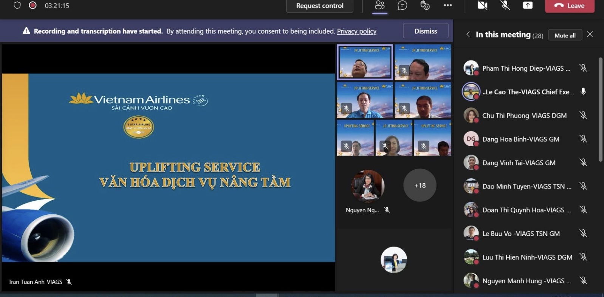
Task: Click the self-view avatar below the video grid
Action: (x=394, y=260)
